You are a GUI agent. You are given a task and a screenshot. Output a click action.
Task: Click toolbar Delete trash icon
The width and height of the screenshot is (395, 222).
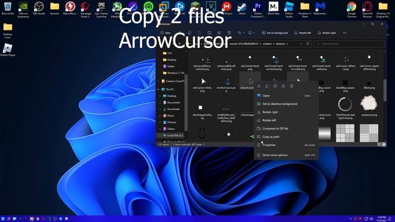tap(229, 33)
